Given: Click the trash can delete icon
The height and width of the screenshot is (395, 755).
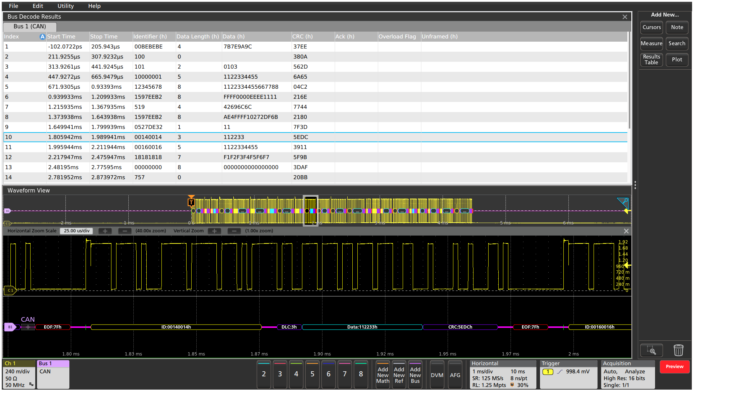Looking at the screenshot, I should (x=678, y=350).
